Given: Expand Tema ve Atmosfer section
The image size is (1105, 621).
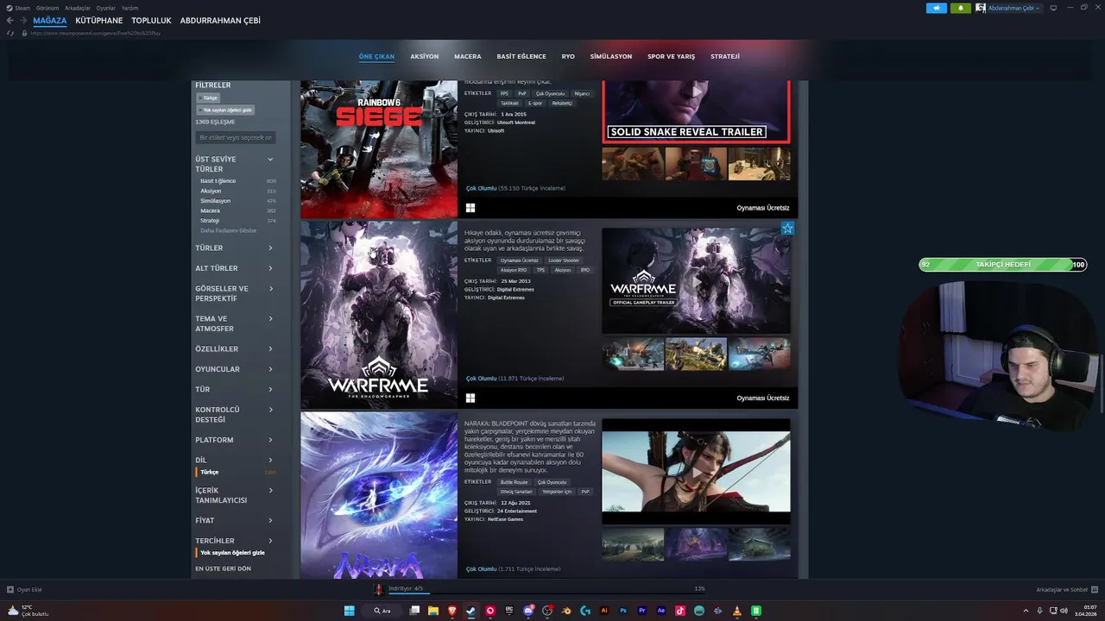Looking at the screenshot, I should (235, 323).
